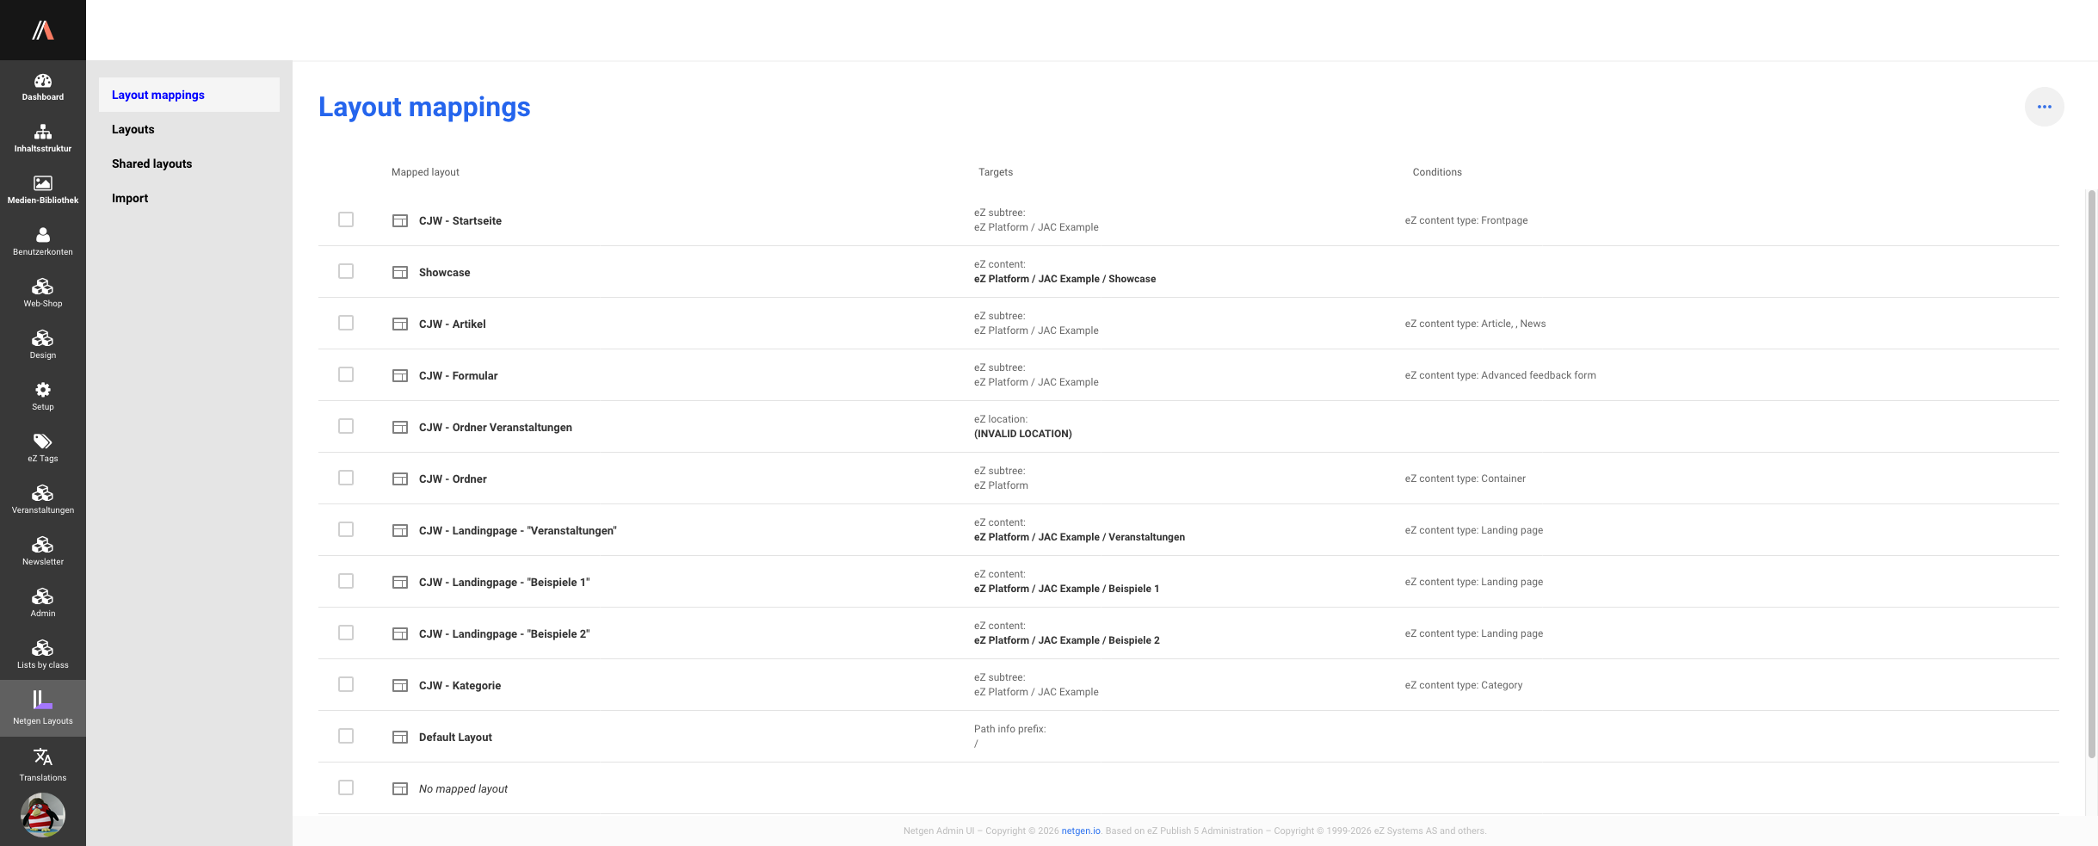
Task: Expand the CJW - Kategorie mapping row
Action: click(x=460, y=686)
